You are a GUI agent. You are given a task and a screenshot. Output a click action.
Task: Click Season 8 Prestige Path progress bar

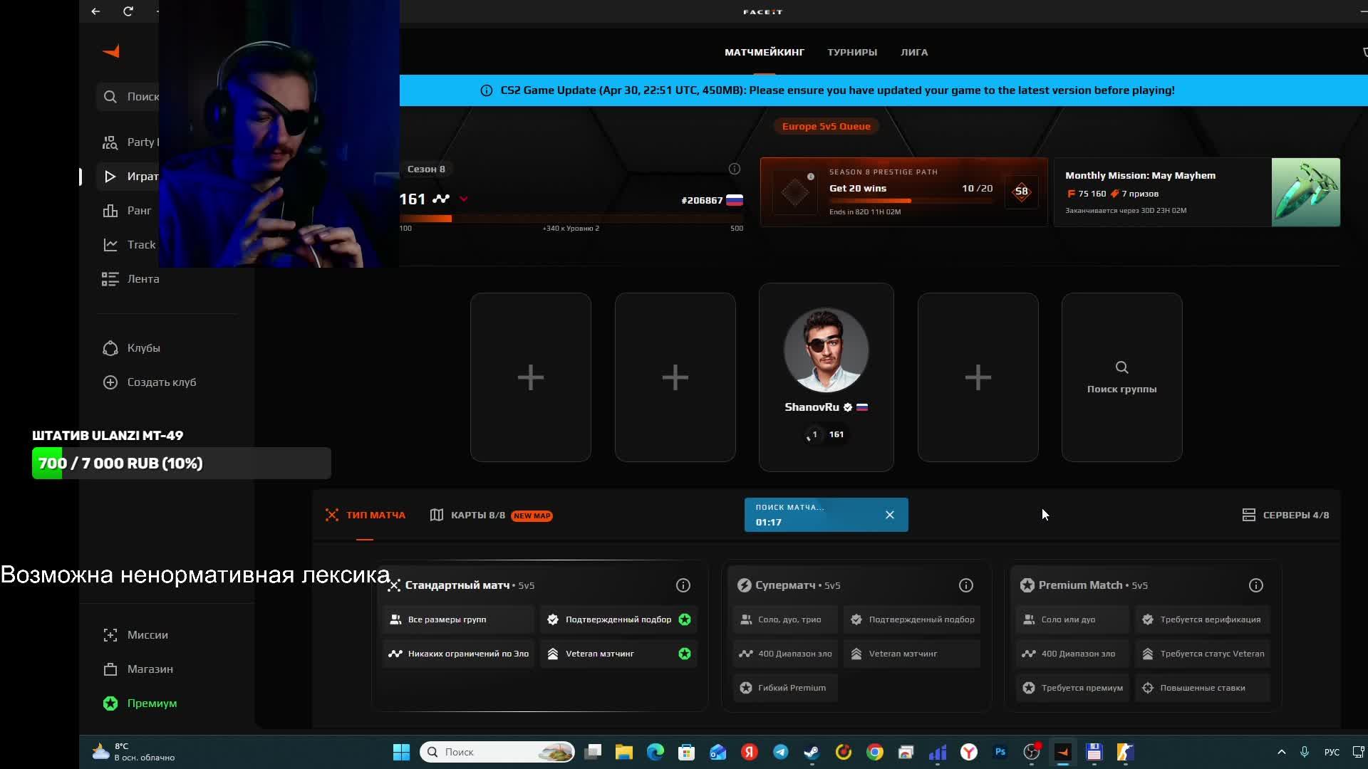pyautogui.click(x=911, y=201)
